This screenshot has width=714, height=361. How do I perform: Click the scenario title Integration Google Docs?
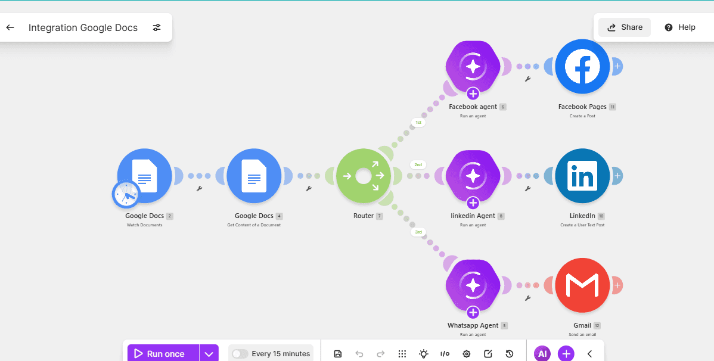83,28
